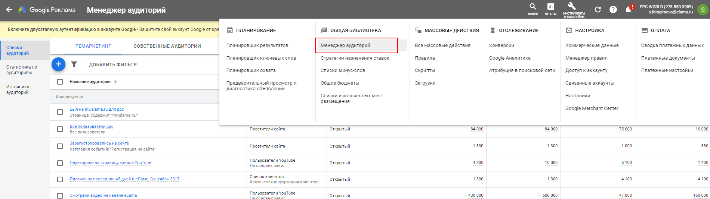The width and height of the screenshot is (710, 199).
Task: Open the help question mark icon
Action: pyautogui.click(x=613, y=10)
